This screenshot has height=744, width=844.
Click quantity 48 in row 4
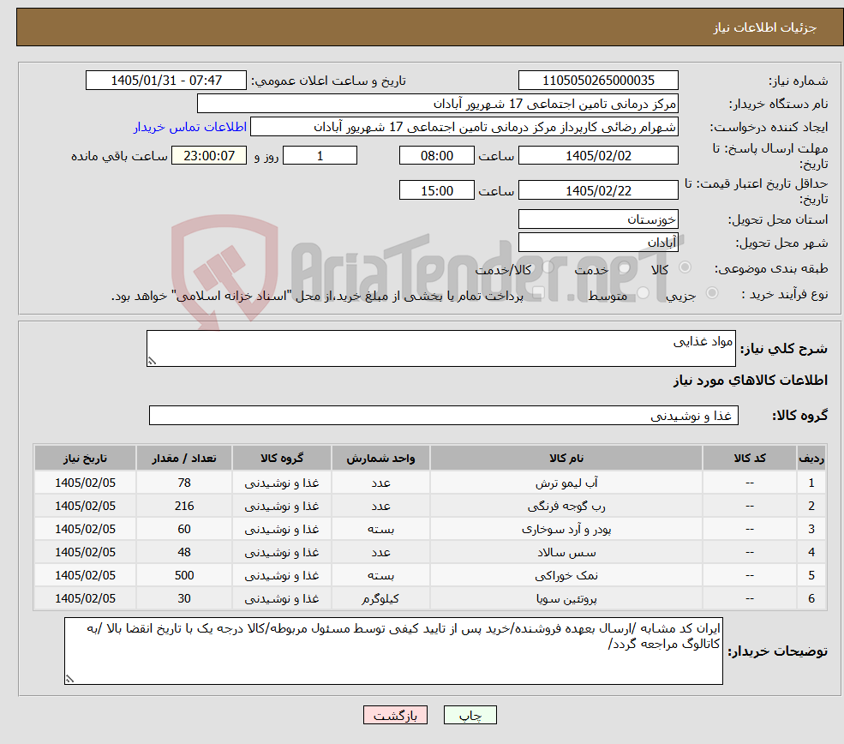(x=184, y=552)
